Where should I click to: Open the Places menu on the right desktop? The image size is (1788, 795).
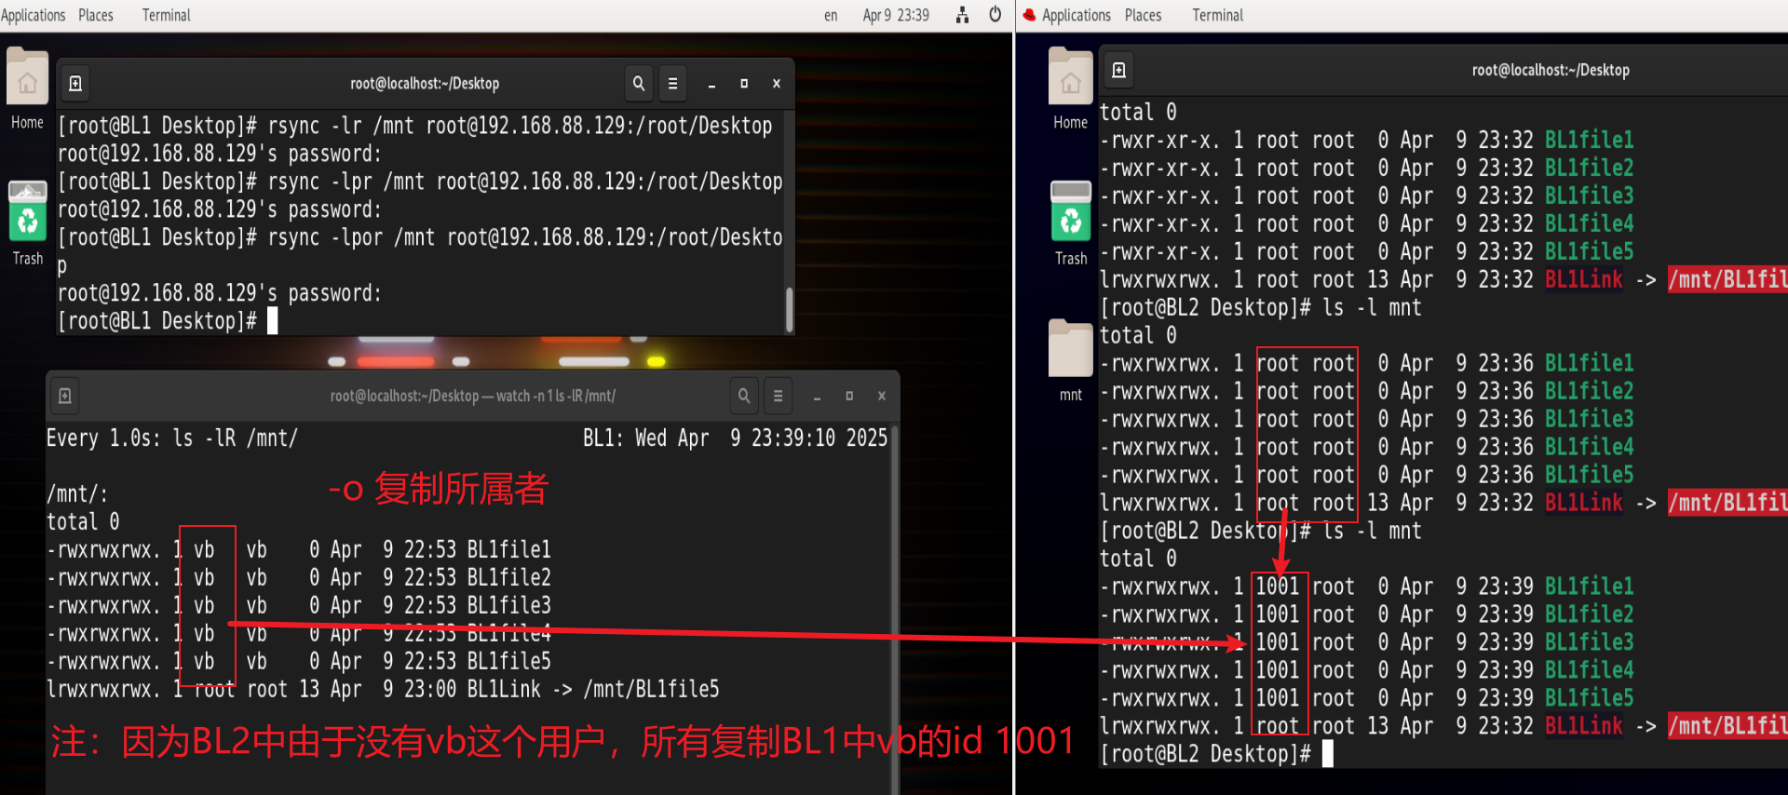coord(1143,15)
